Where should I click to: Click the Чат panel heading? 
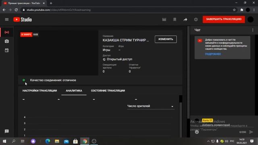click(198, 30)
